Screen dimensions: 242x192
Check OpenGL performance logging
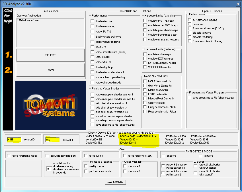(190, 20)
